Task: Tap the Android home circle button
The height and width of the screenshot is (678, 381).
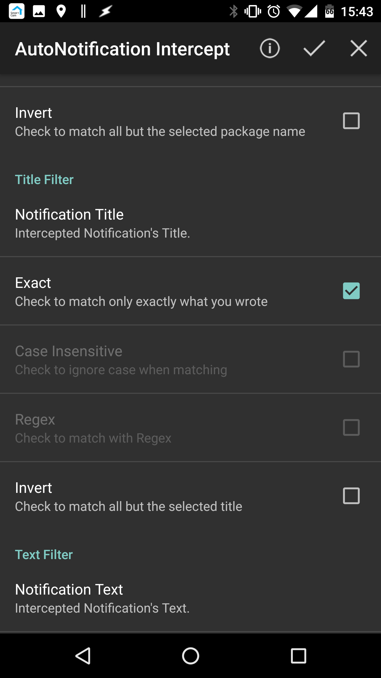Action: click(x=190, y=656)
